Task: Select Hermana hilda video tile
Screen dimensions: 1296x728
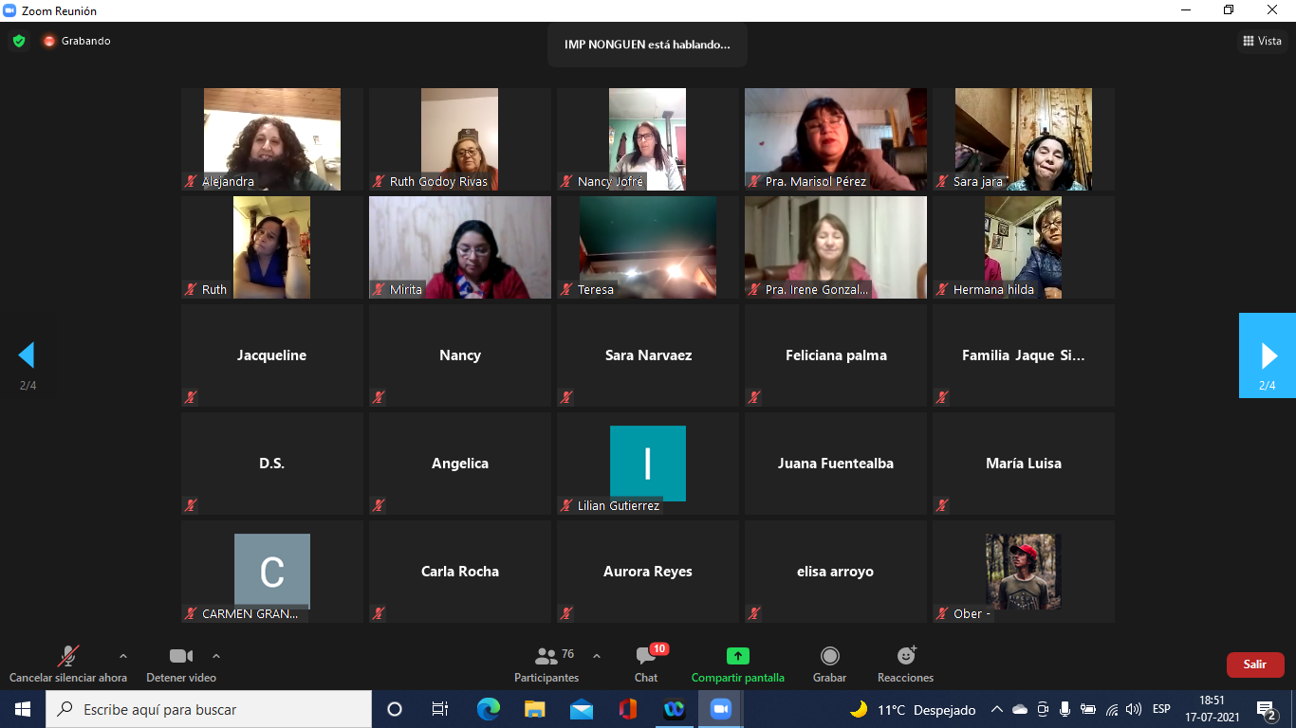Action: point(1024,247)
